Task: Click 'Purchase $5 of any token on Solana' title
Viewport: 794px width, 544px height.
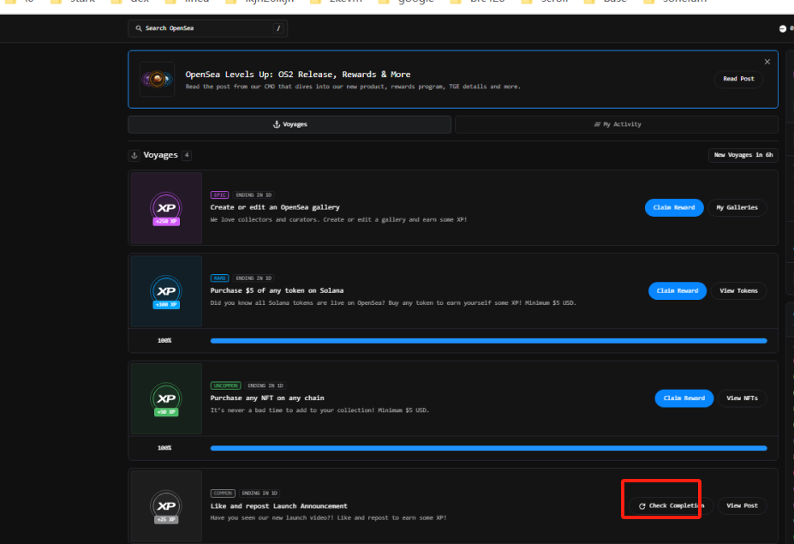Action: [x=277, y=290]
